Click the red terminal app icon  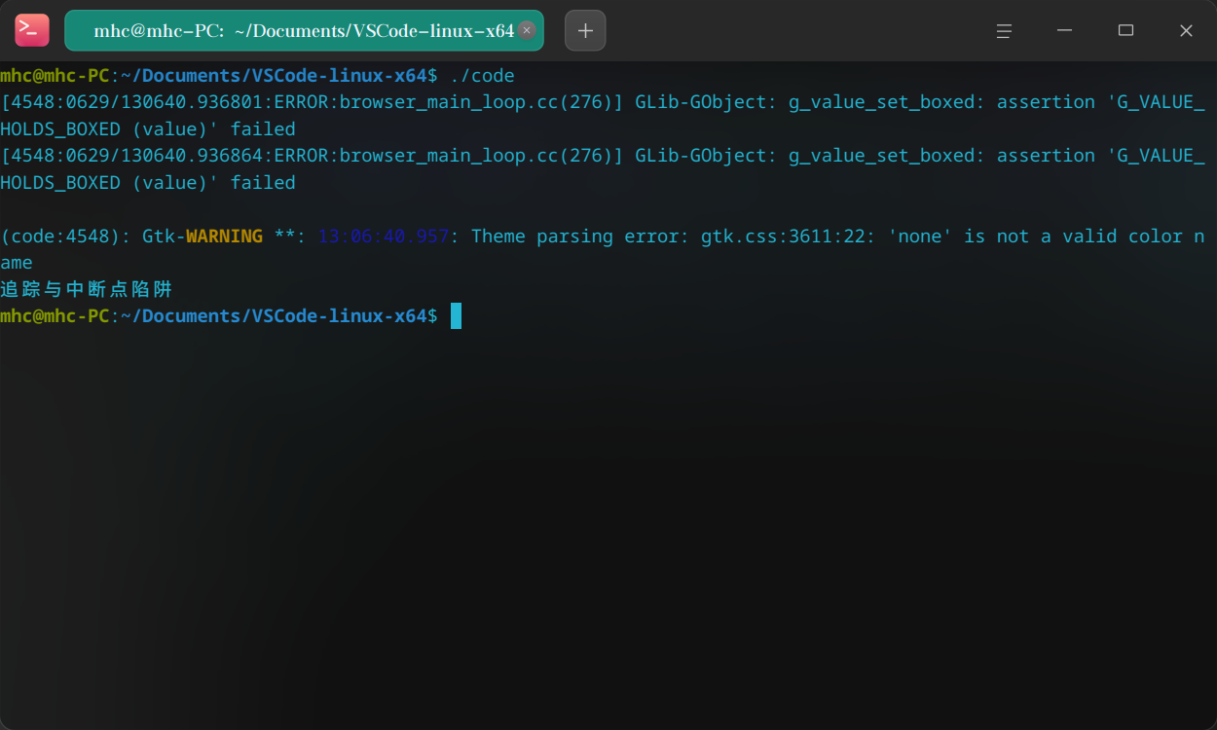coord(32,30)
